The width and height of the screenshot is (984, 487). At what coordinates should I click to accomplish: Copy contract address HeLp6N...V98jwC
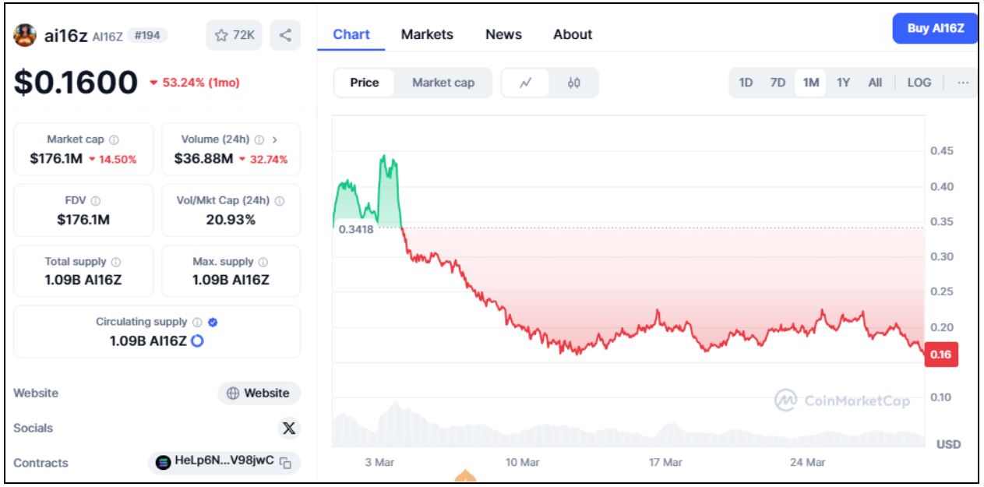286,462
